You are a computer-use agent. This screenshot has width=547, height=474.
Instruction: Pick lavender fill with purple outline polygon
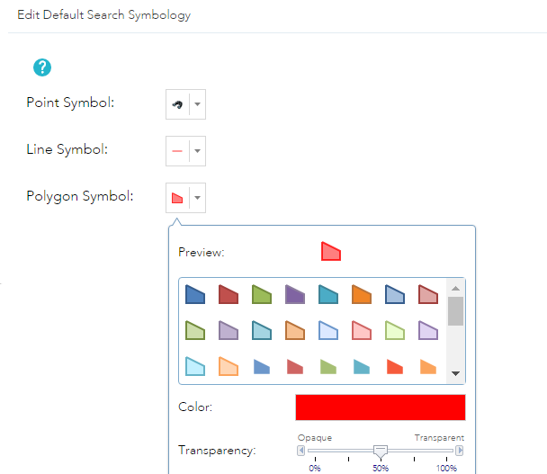coord(229,330)
